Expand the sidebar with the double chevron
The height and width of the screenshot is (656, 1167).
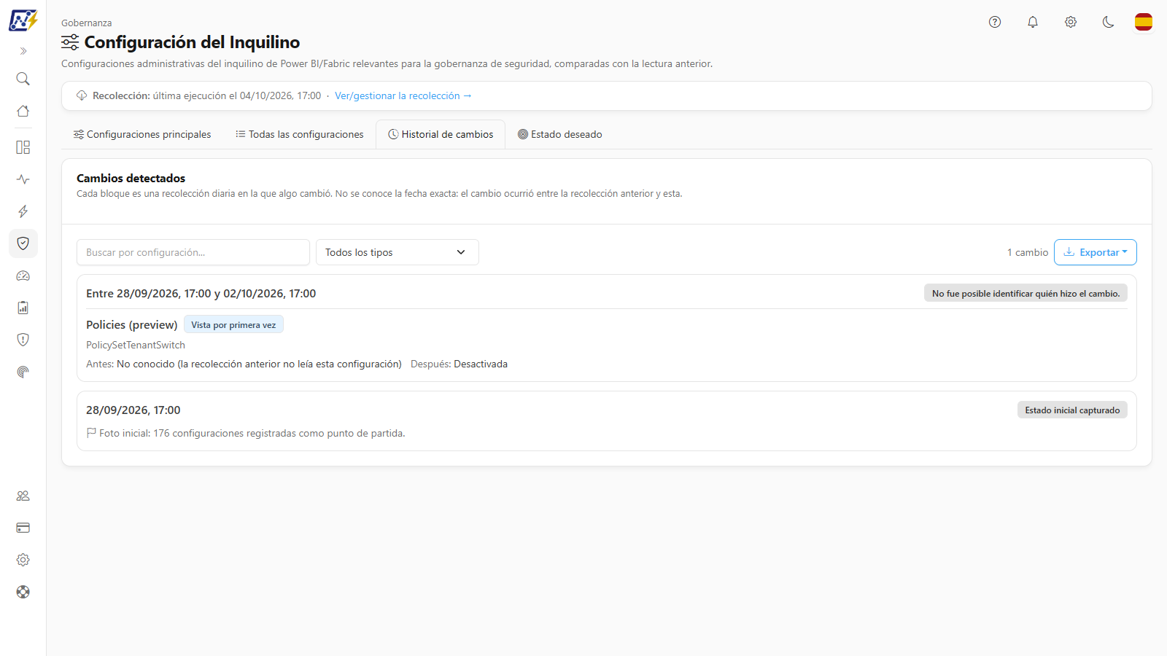click(23, 51)
